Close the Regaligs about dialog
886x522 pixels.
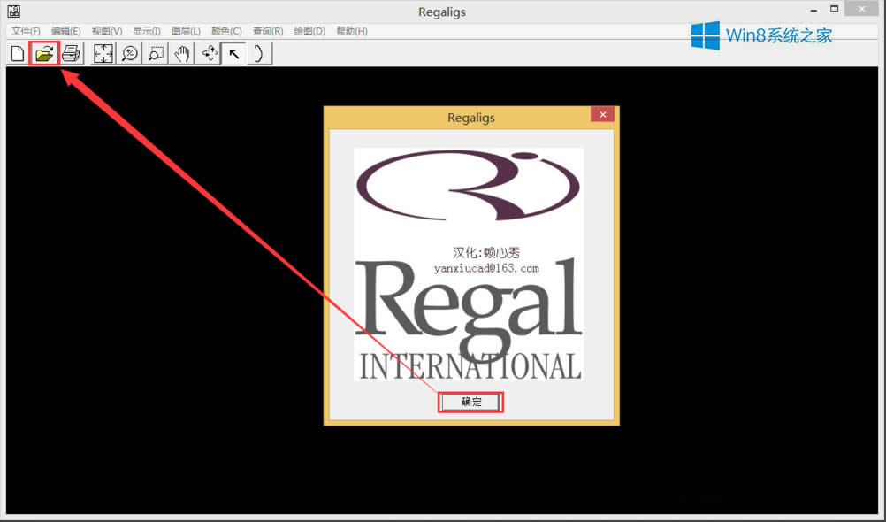tap(603, 114)
